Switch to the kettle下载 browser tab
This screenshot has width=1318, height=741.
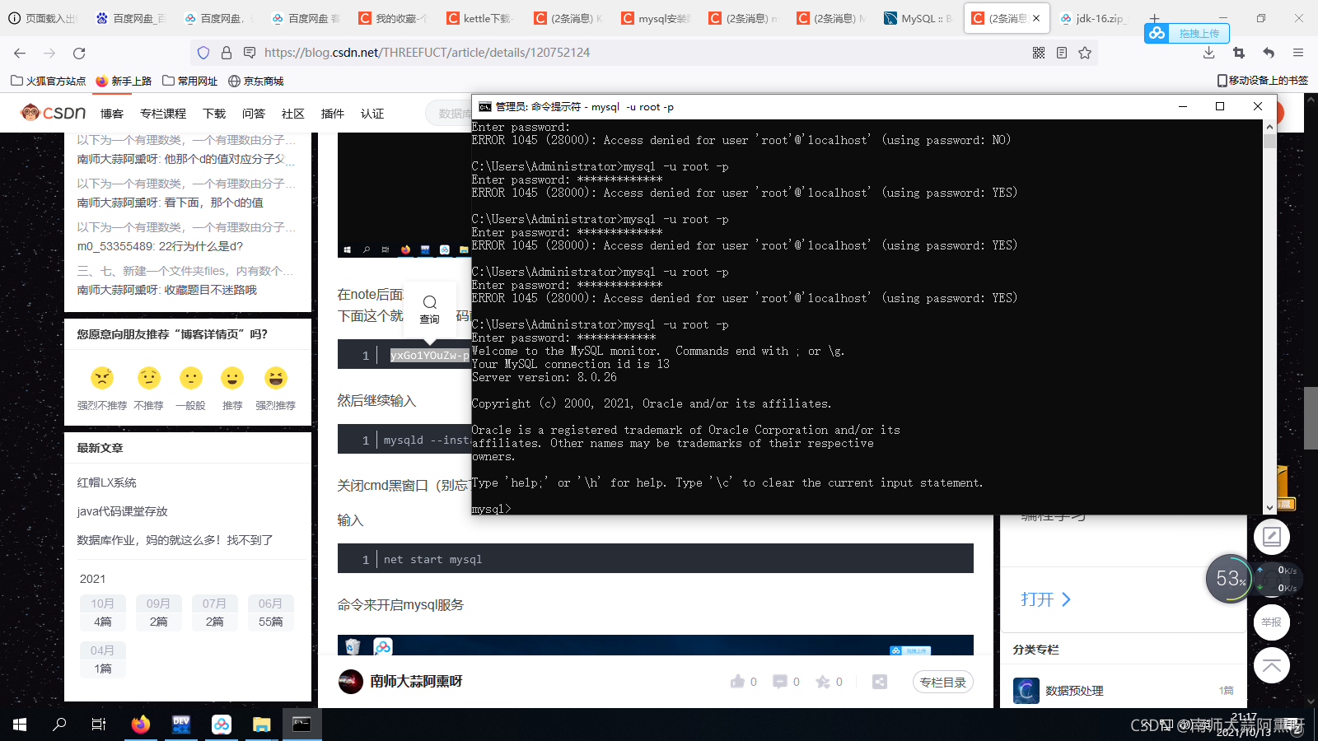[x=479, y=18]
